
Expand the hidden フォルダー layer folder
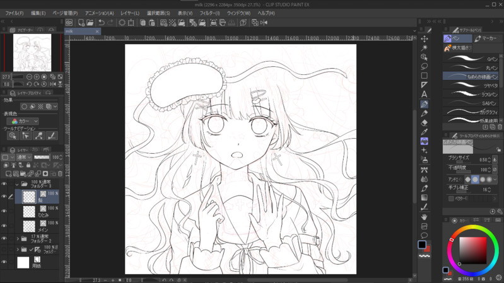click(x=18, y=249)
